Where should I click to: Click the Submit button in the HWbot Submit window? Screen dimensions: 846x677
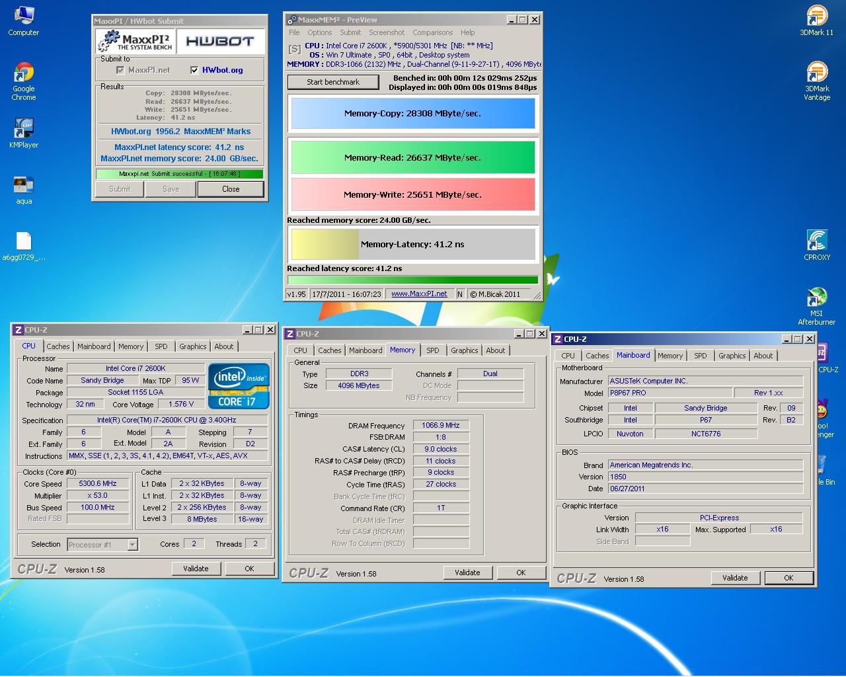click(120, 189)
